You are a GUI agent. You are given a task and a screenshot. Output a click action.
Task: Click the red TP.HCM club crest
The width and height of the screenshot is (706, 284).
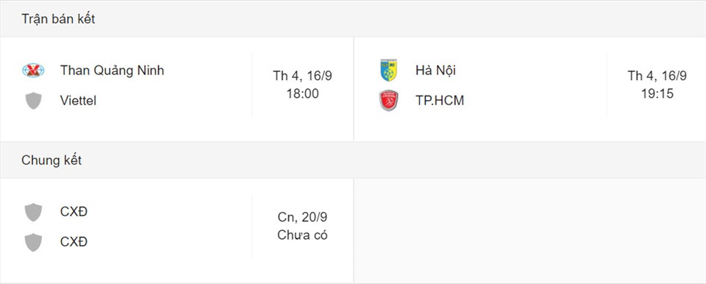[388, 101]
